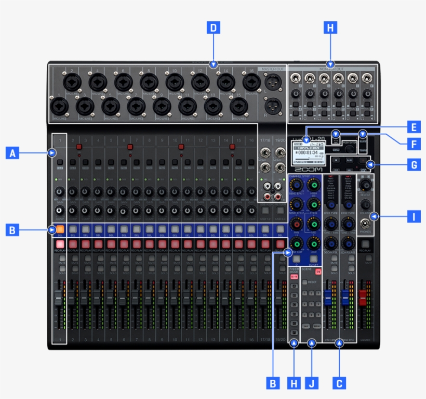This screenshot has width=426, height=399.
Task: Select channel 8 with its SEL button
Action: click(x=150, y=229)
